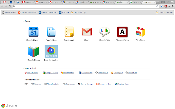Open the Google Calendar app
The width and height of the screenshot is (175, 109).
tap(33, 32)
